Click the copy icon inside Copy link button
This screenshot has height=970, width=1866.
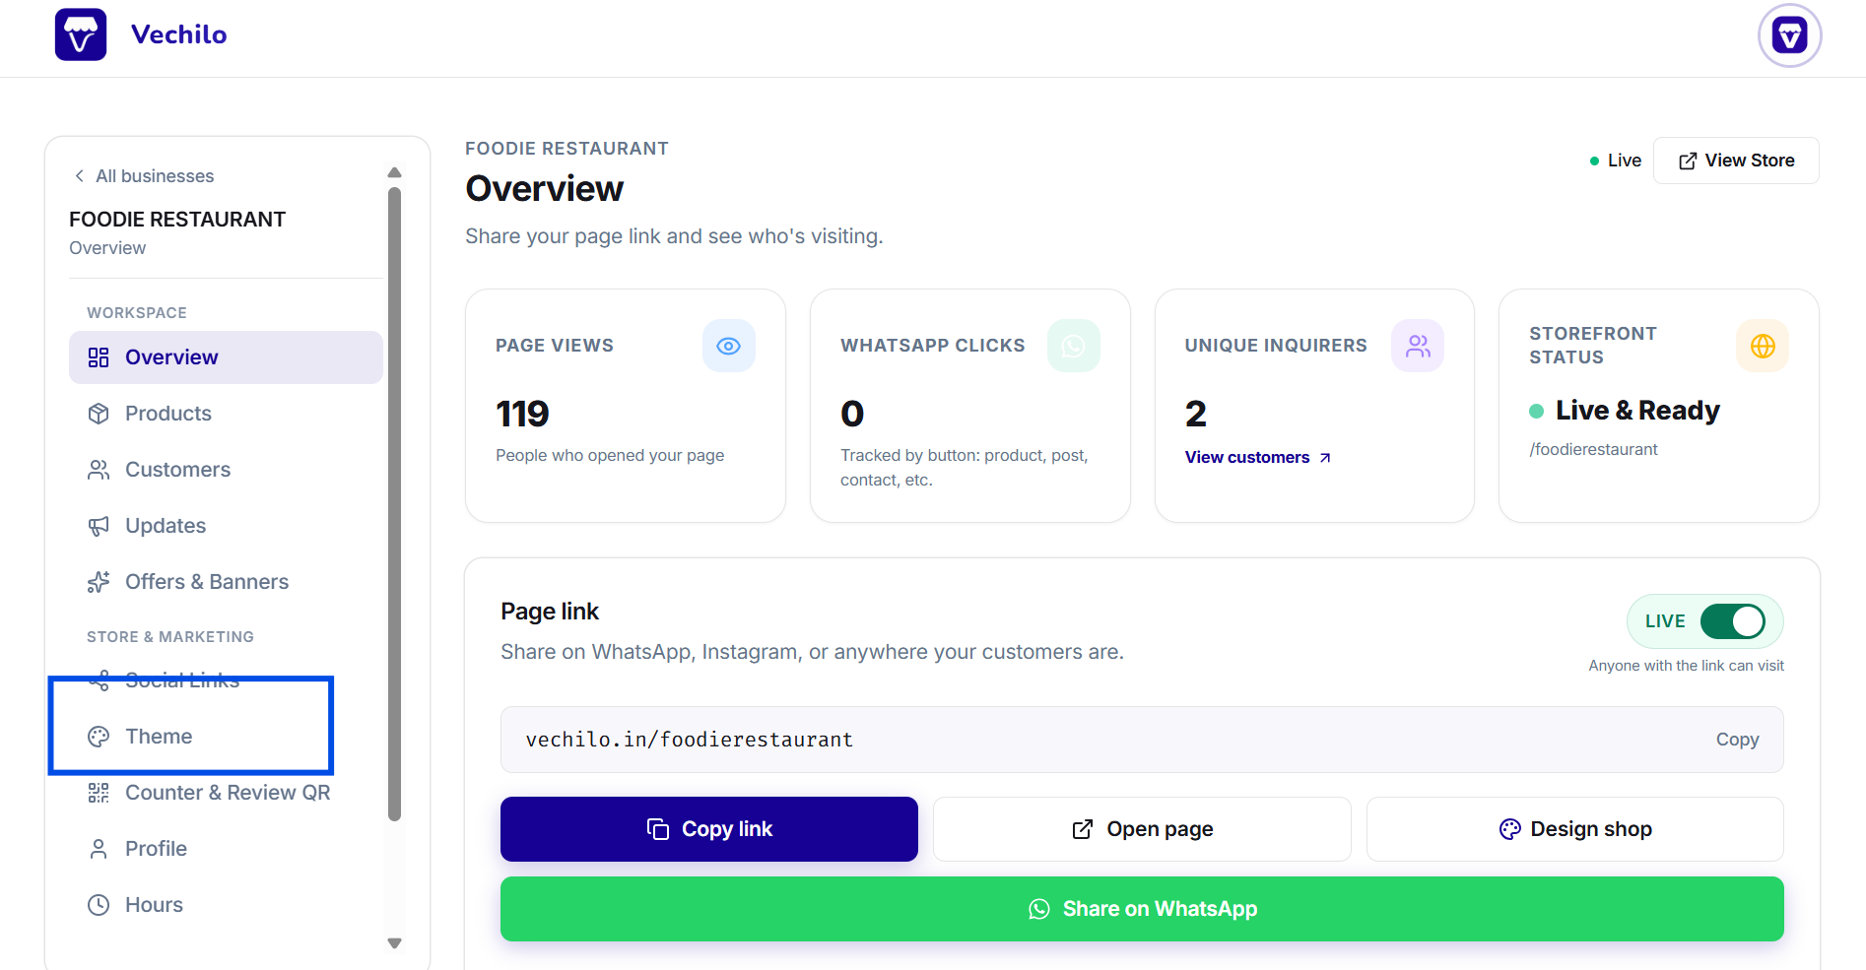pyautogui.click(x=658, y=829)
